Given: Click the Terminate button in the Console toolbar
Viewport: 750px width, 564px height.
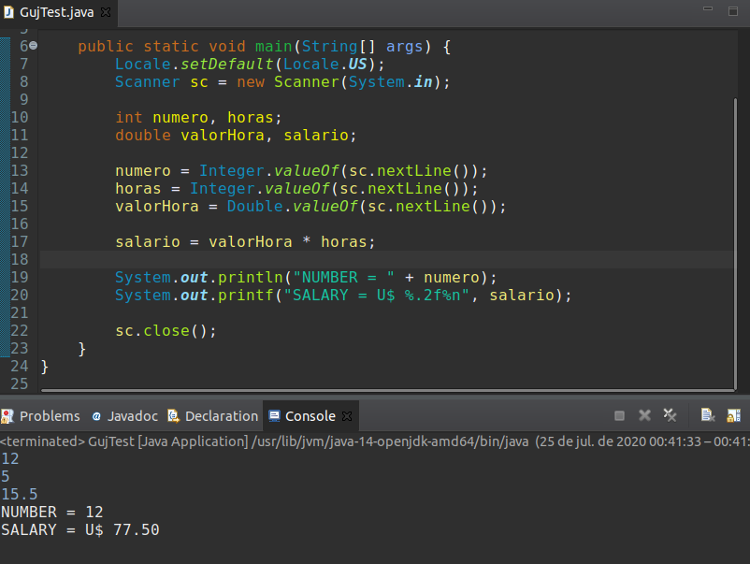Looking at the screenshot, I should click(619, 415).
